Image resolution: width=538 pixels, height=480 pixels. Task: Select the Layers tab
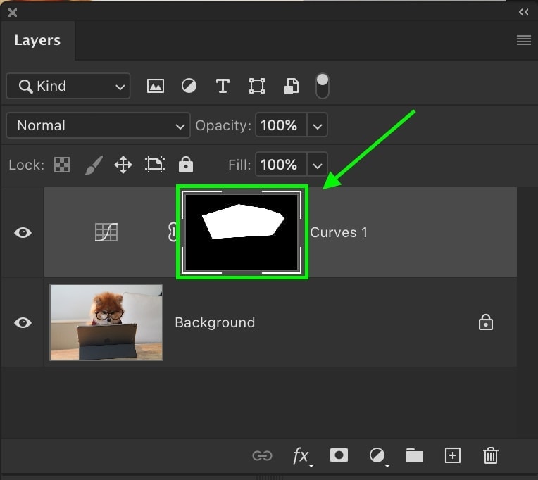coord(37,40)
